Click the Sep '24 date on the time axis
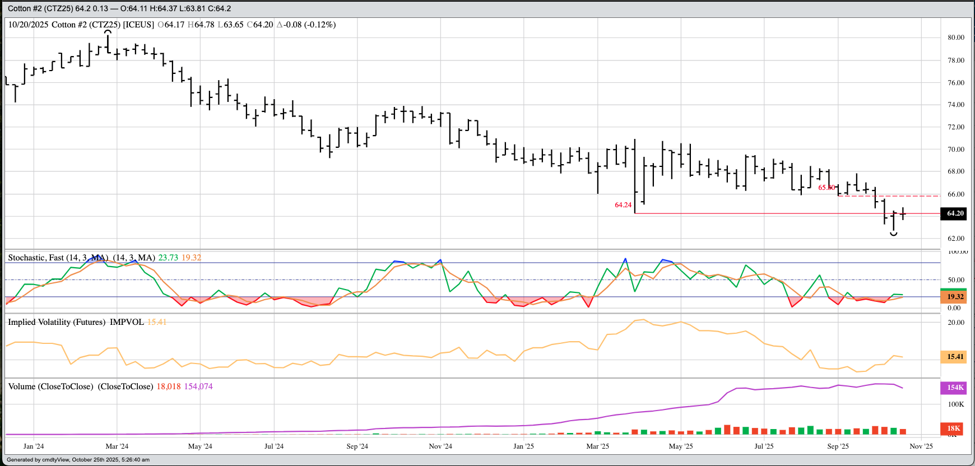The height and width of the screenshot is (466, 975). [x=357, y=446]
